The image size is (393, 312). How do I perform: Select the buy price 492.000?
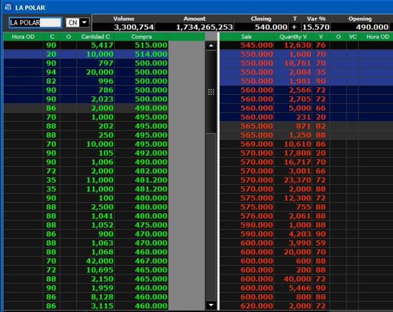click(x=151, y=153)
